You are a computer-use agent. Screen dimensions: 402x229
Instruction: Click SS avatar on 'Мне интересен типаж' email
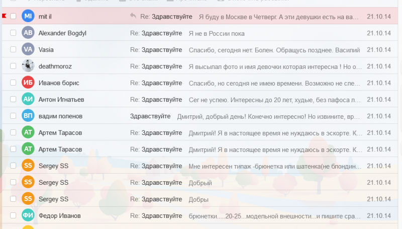pyautogui.click(x=28, y=166)
